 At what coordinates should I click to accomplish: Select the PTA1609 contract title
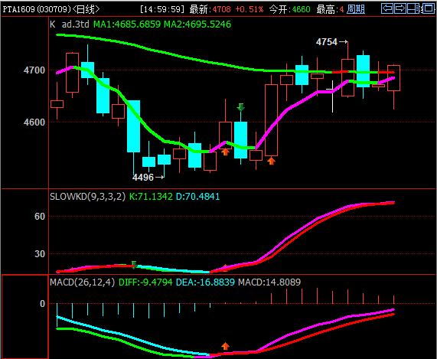19,9
